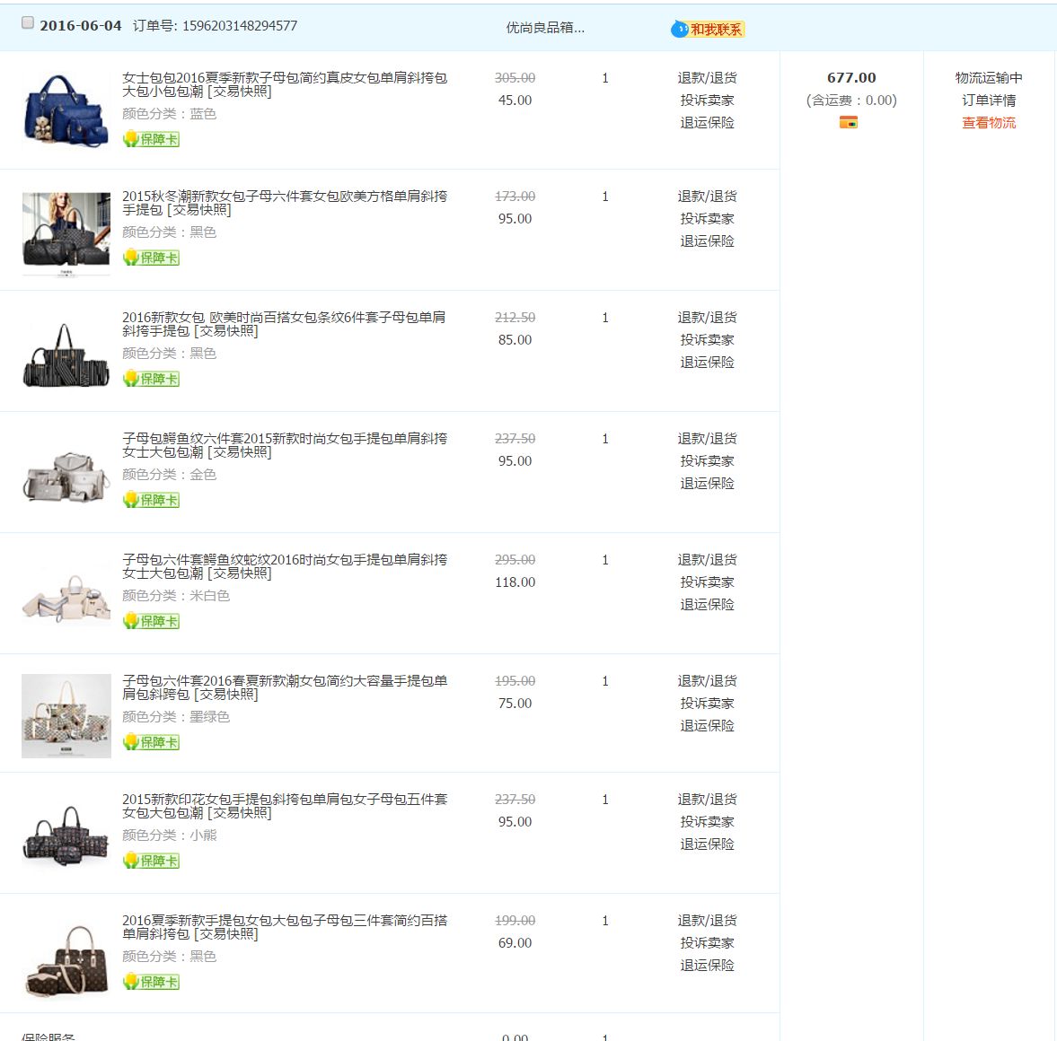Click the order total 677.00

click(851, 78)
